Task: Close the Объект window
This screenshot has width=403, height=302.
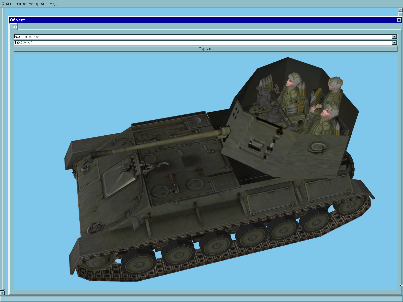Action: (399, 20)
